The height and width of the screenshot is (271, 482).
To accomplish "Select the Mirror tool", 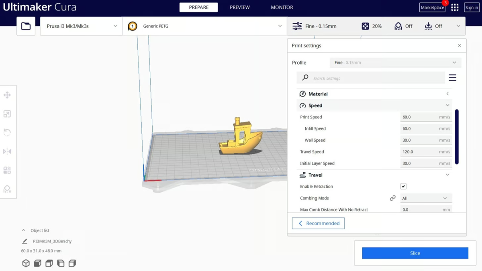I will coord(7,151).
